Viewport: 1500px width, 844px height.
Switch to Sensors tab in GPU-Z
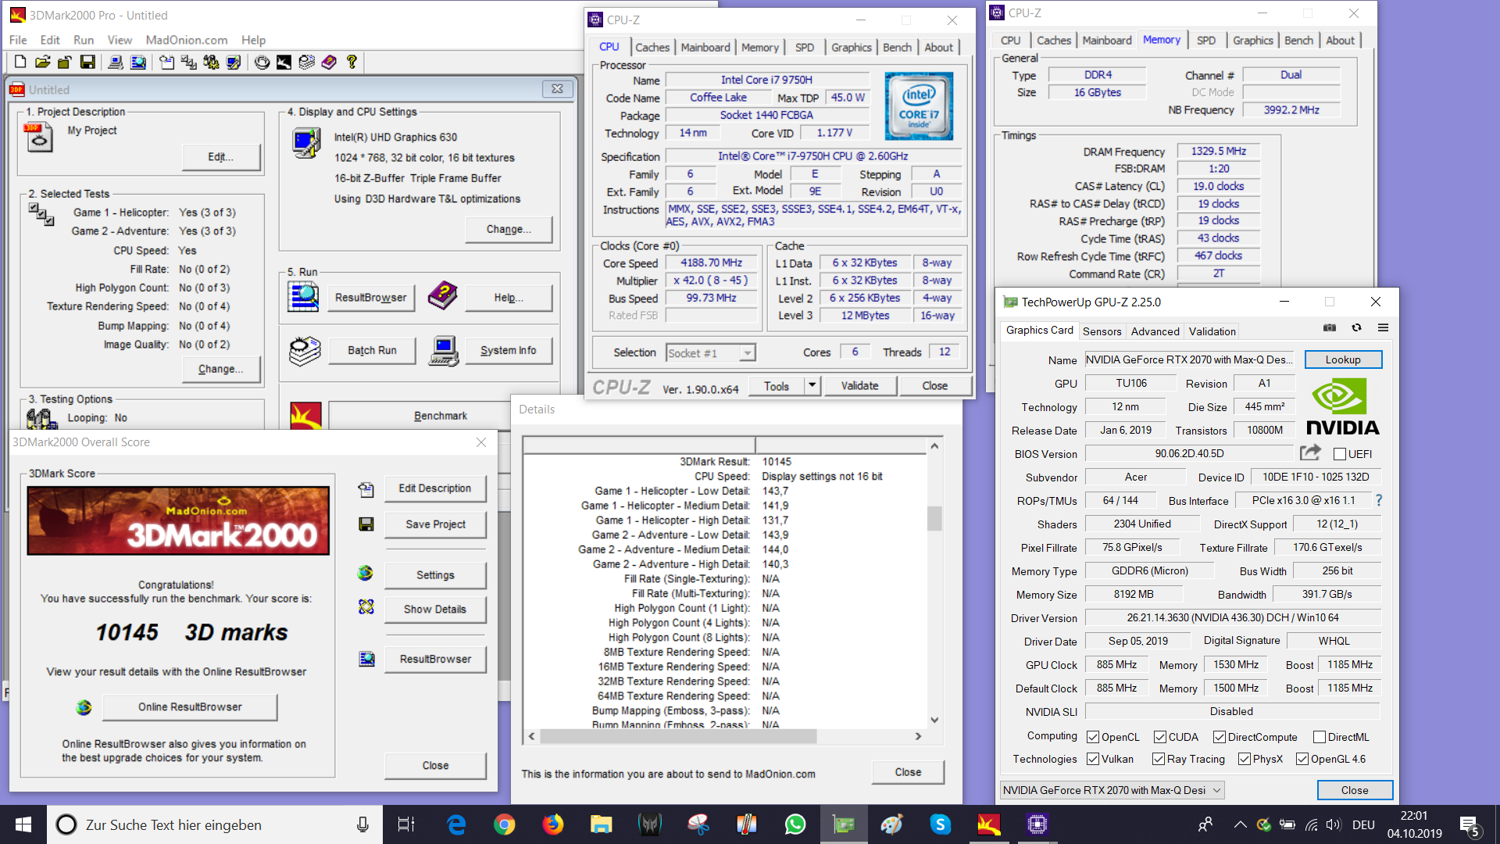click(1102, 331)
